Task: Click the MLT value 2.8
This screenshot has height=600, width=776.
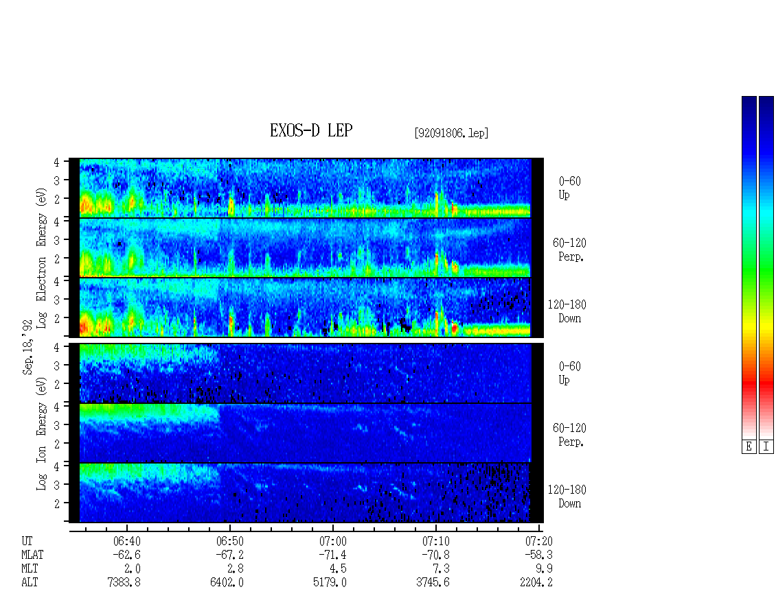Action: point(235,568)
